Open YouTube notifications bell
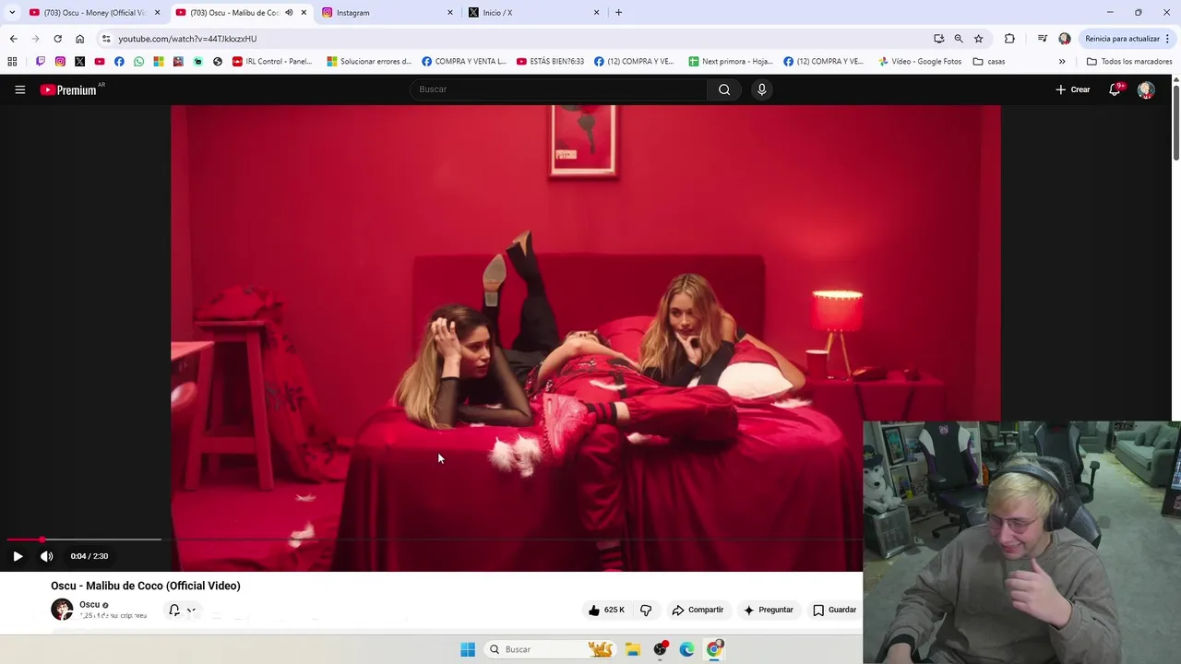 (1115, 89)
